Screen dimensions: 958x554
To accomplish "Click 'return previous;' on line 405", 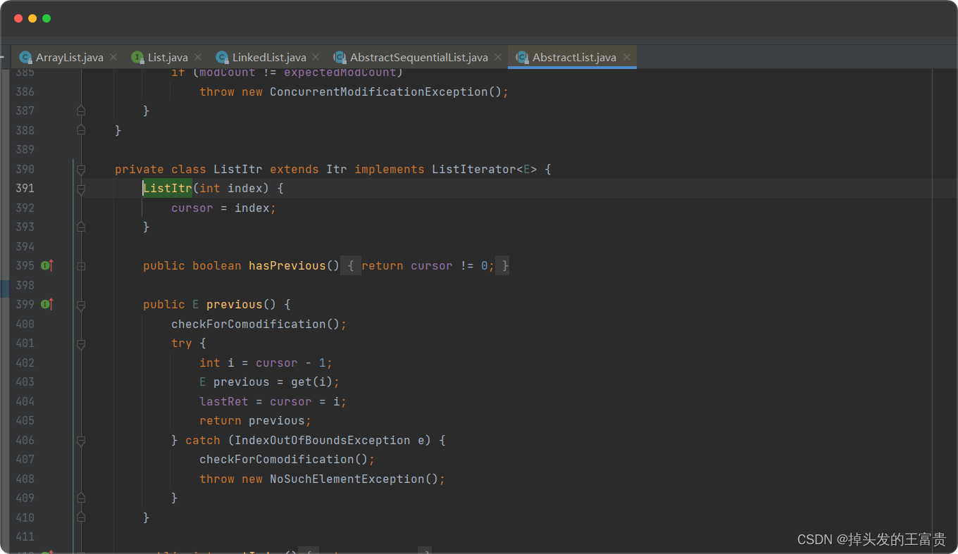I will pyautogui.click(x=256, y=420).
